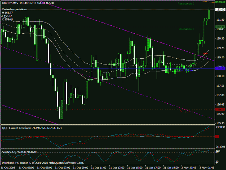Screen dimensions: 226x170
Task: Click the red 156.17 support price tag
Action: [x=220, y=109]
